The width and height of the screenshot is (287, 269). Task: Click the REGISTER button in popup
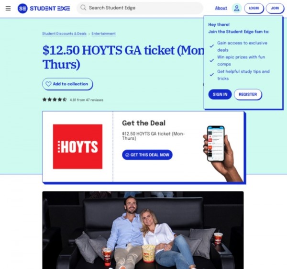248,94
